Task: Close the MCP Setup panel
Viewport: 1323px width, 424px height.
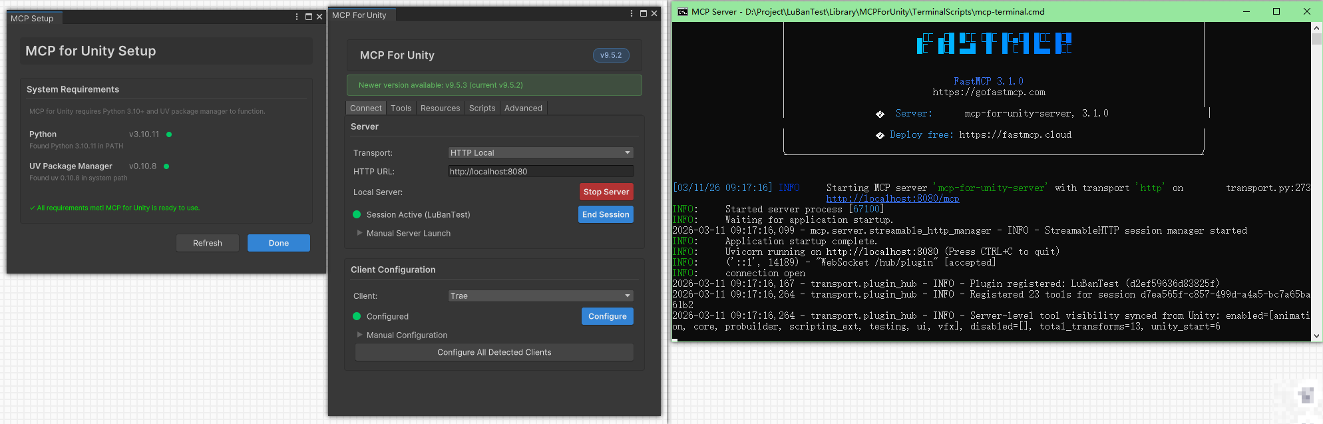Action: [x=319, y=17]
